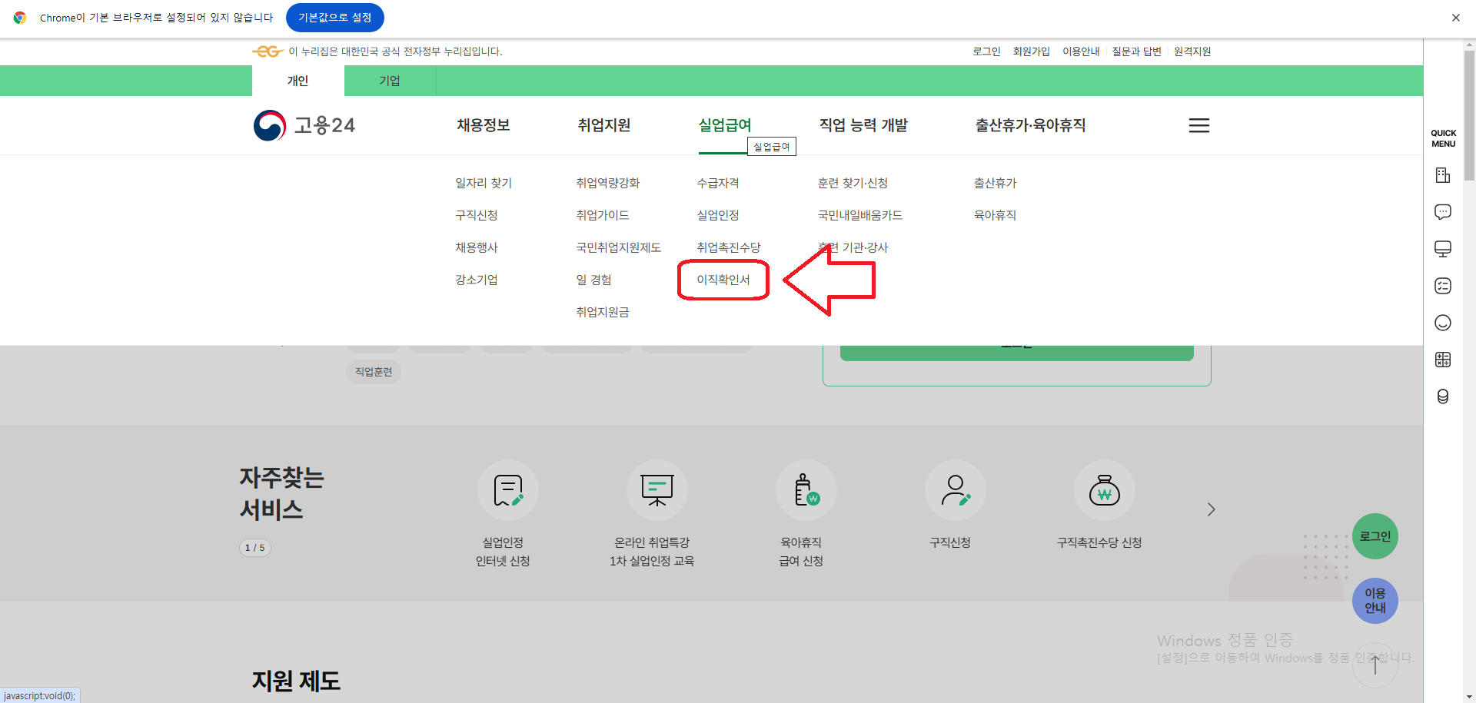The height and width of the screenshot is (703, 1476).
Task: Open the 출산휴가·육아휴직 main menu
Action: point(1030,125)
